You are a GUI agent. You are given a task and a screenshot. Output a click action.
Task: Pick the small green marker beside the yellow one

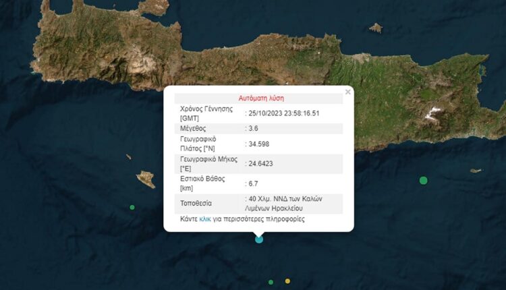(x=271, y=282)
